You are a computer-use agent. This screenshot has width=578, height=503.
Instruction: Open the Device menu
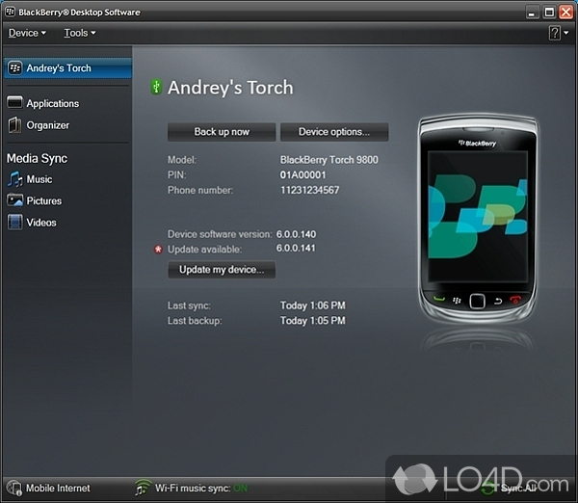point(27,33)
